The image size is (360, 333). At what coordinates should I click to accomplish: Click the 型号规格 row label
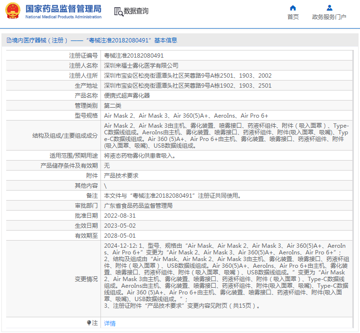point(86,116)
